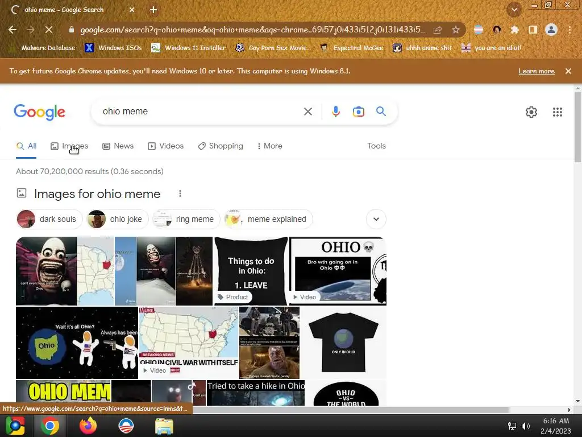Click the vertical page scrollbar
582x437 pixels.
(577, 126)
